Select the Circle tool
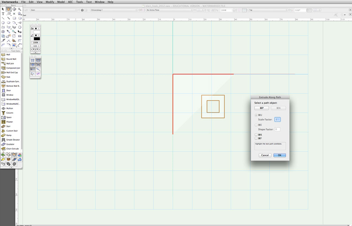352x226 pixels. (x=3, y=22)
